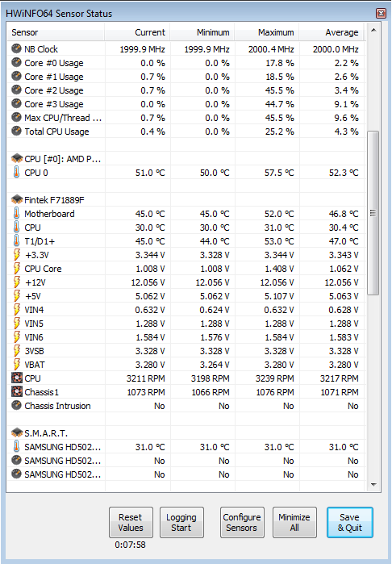392x564 pixels.
Task: Click the fan icon next to Chassis1
Action: (17, 391)
